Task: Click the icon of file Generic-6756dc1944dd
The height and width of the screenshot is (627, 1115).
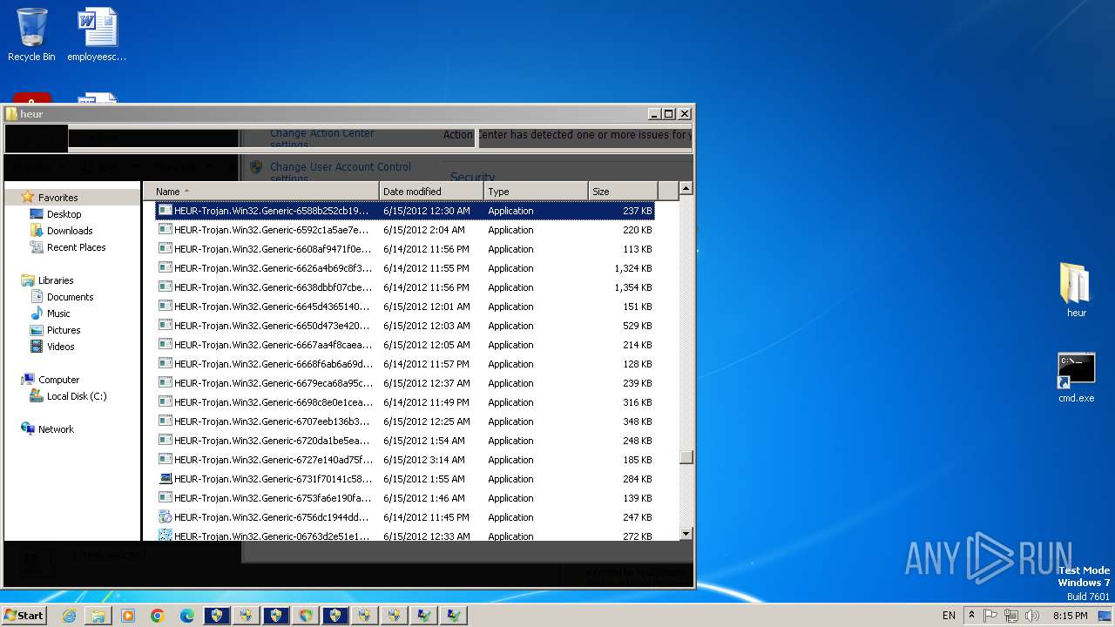Action: coord(166,517)
